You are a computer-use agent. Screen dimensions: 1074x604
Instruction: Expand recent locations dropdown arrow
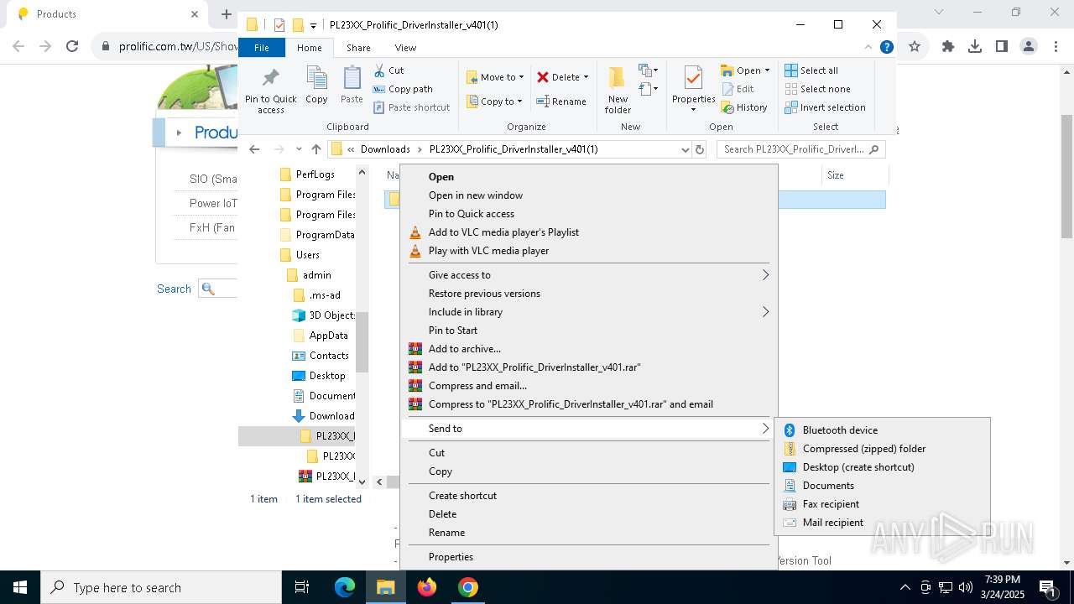(299, 149)
